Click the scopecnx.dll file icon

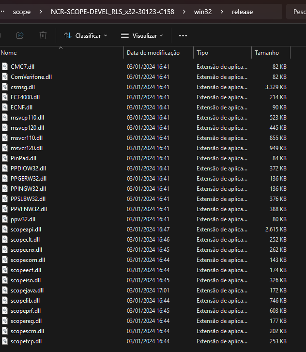[5, 250]
